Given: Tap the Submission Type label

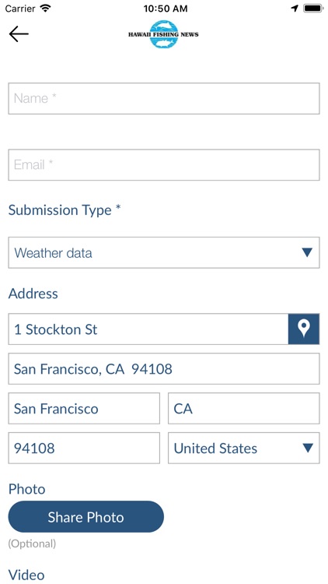Looking at the screenshot, I should pyautogui.click(x=65, y=210).
